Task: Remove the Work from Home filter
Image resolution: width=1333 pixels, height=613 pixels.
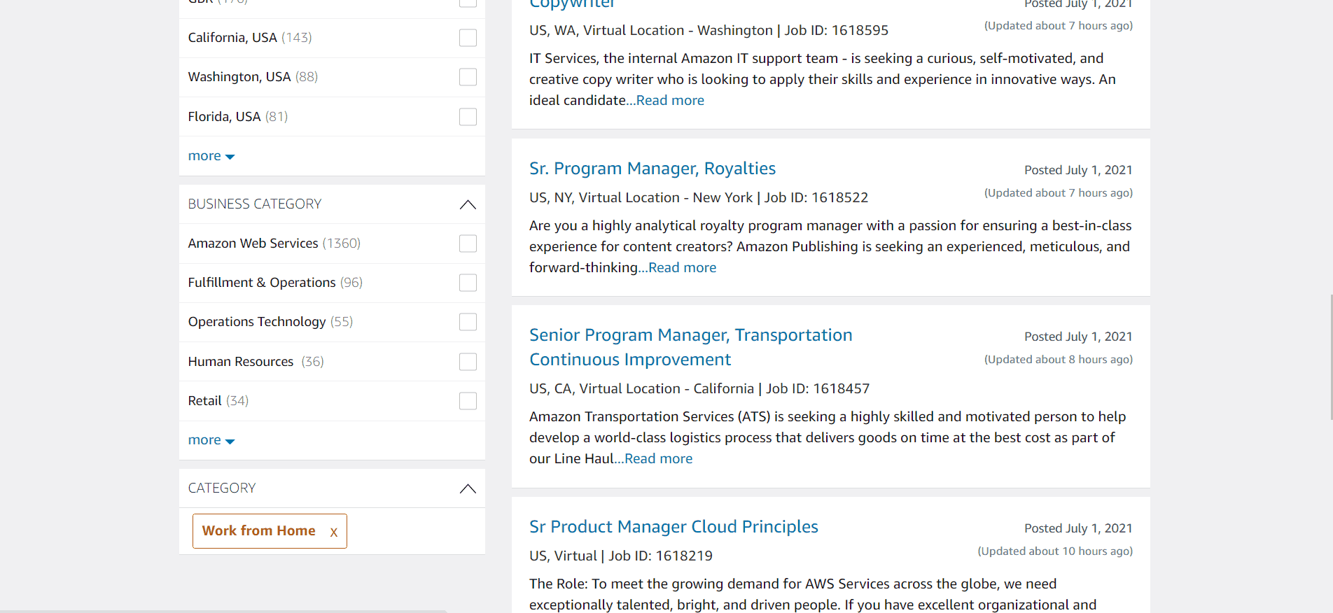Action: [334, 531]
